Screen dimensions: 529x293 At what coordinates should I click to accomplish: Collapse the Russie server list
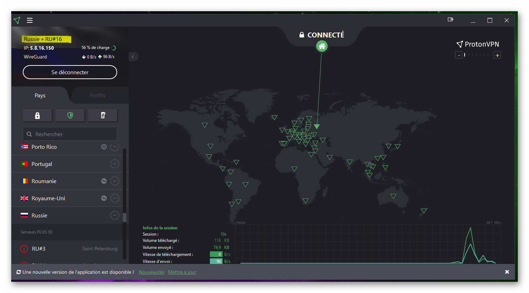tap(115, 215)
